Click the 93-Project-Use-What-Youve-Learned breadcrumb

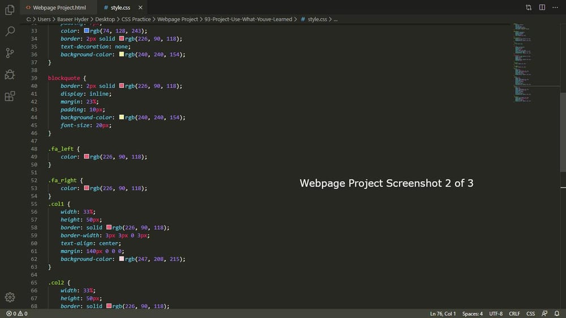(248, 19)
